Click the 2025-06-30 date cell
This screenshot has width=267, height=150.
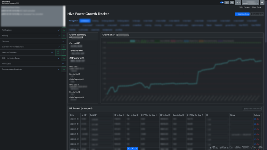[74, 139]
